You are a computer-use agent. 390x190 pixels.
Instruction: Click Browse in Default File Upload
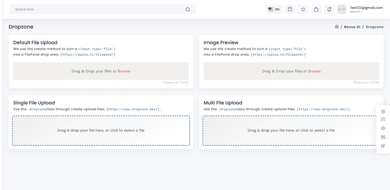[124, 71]
